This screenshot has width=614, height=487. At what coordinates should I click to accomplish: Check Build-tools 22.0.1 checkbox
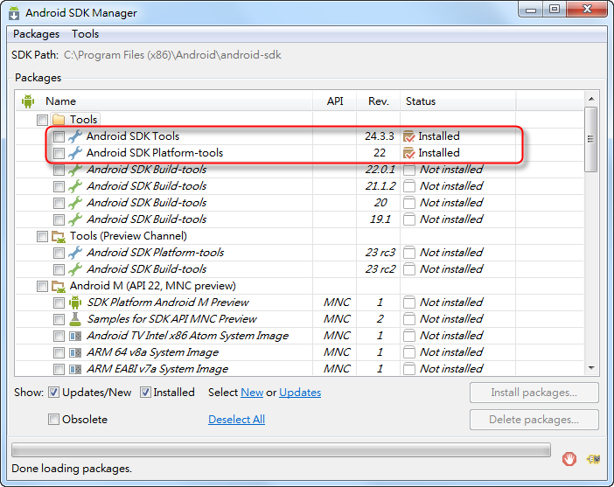pyautogui.click(x=59, y=170)
